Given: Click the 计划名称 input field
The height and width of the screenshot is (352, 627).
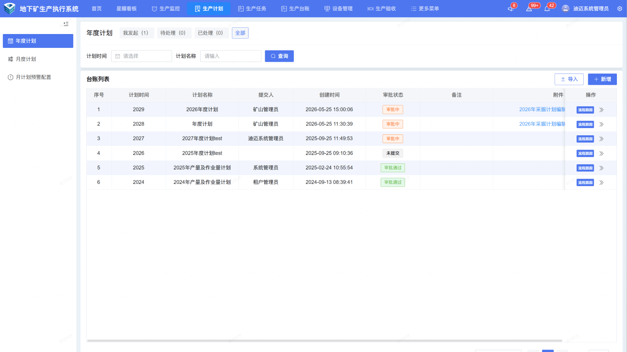Looking at the screenshot, I should [231, 56].
